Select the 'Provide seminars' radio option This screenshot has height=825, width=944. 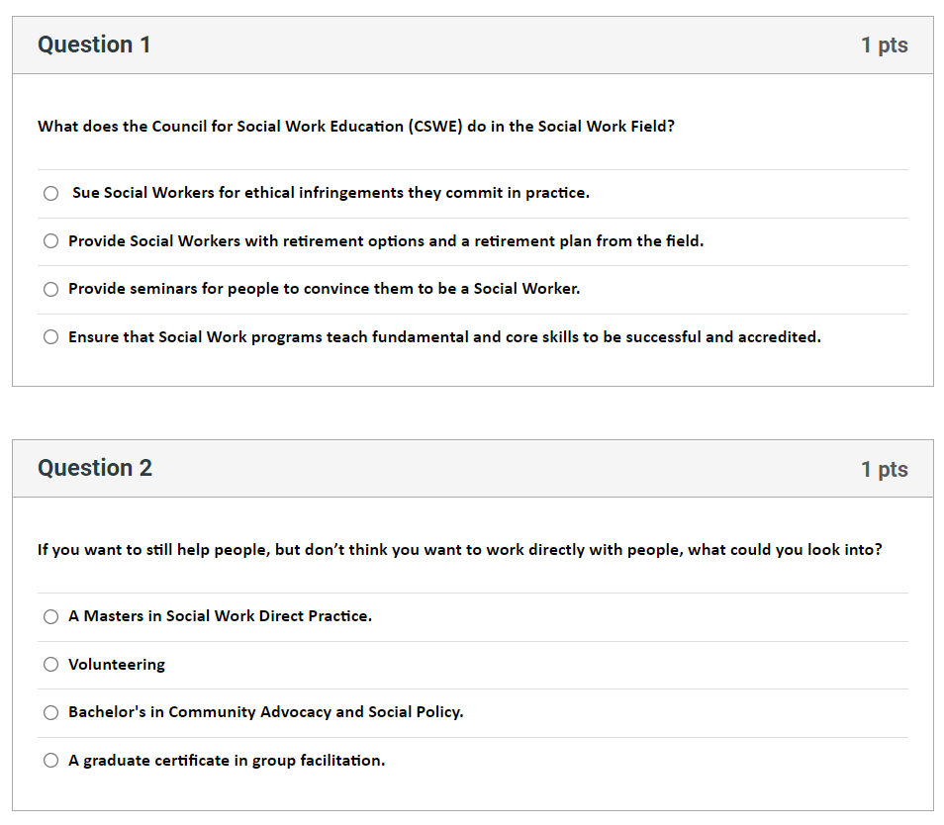click(51, 290)
